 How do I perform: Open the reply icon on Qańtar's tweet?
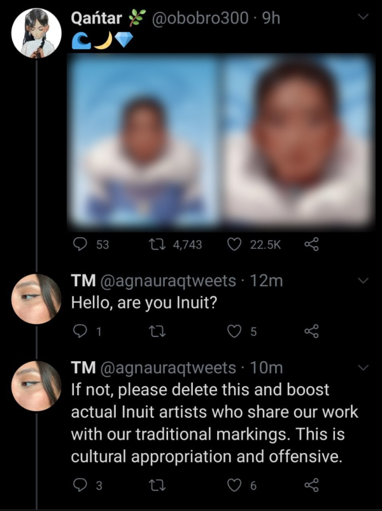80,244
